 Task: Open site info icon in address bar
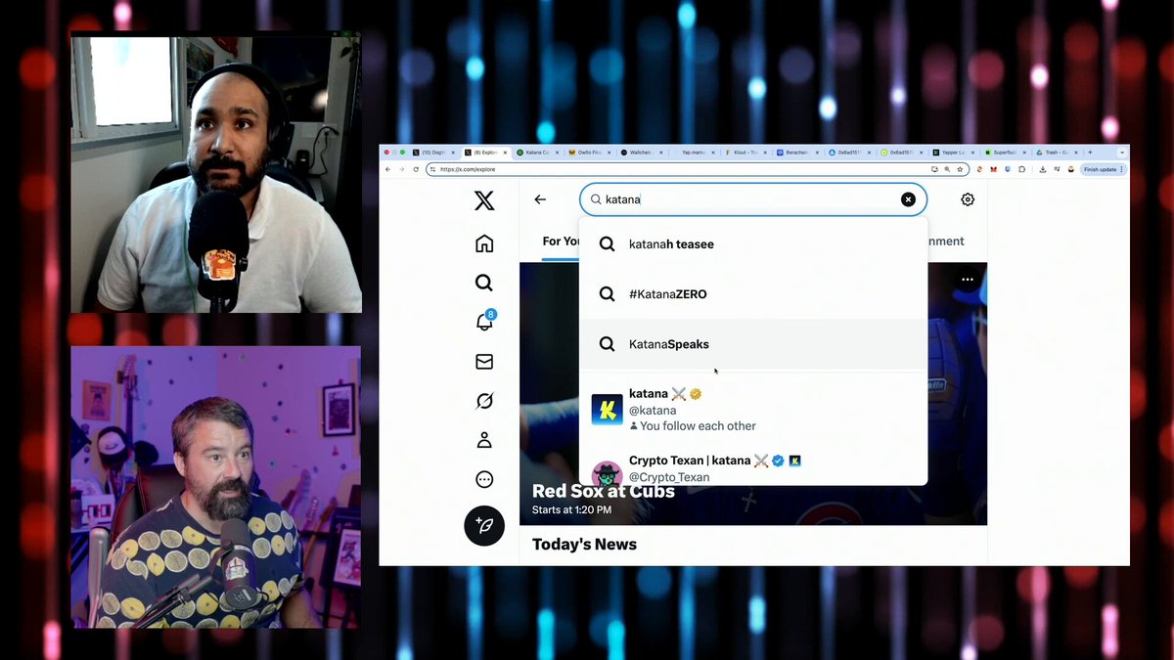click(432, 169)
